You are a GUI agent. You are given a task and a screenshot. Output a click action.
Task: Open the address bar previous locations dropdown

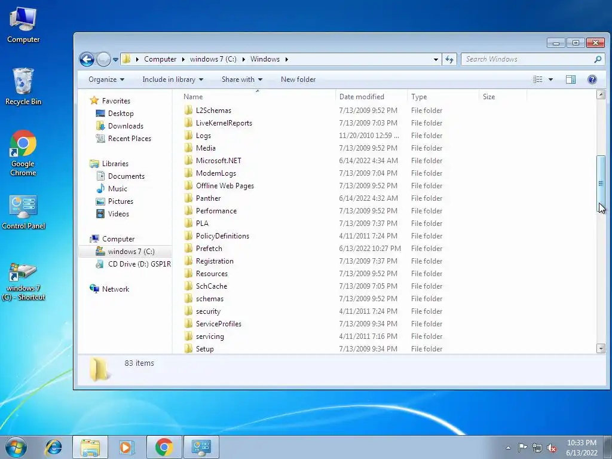click(x=436, y=59)
